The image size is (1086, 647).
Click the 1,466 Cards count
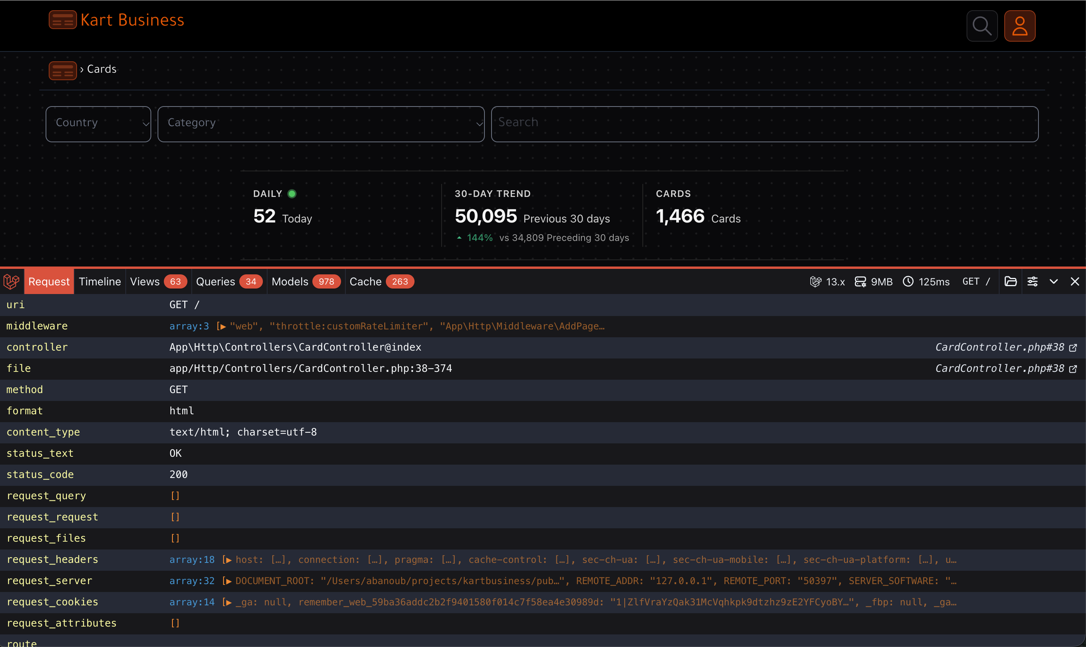(x=680, y=216)
